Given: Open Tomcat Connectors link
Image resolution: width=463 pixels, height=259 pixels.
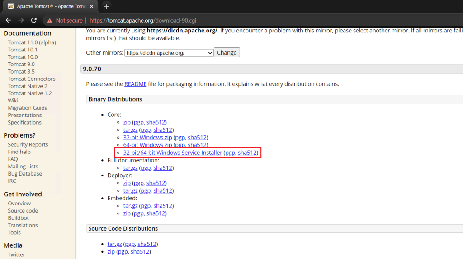Looking at the screenshot, I should click(32, 79).
